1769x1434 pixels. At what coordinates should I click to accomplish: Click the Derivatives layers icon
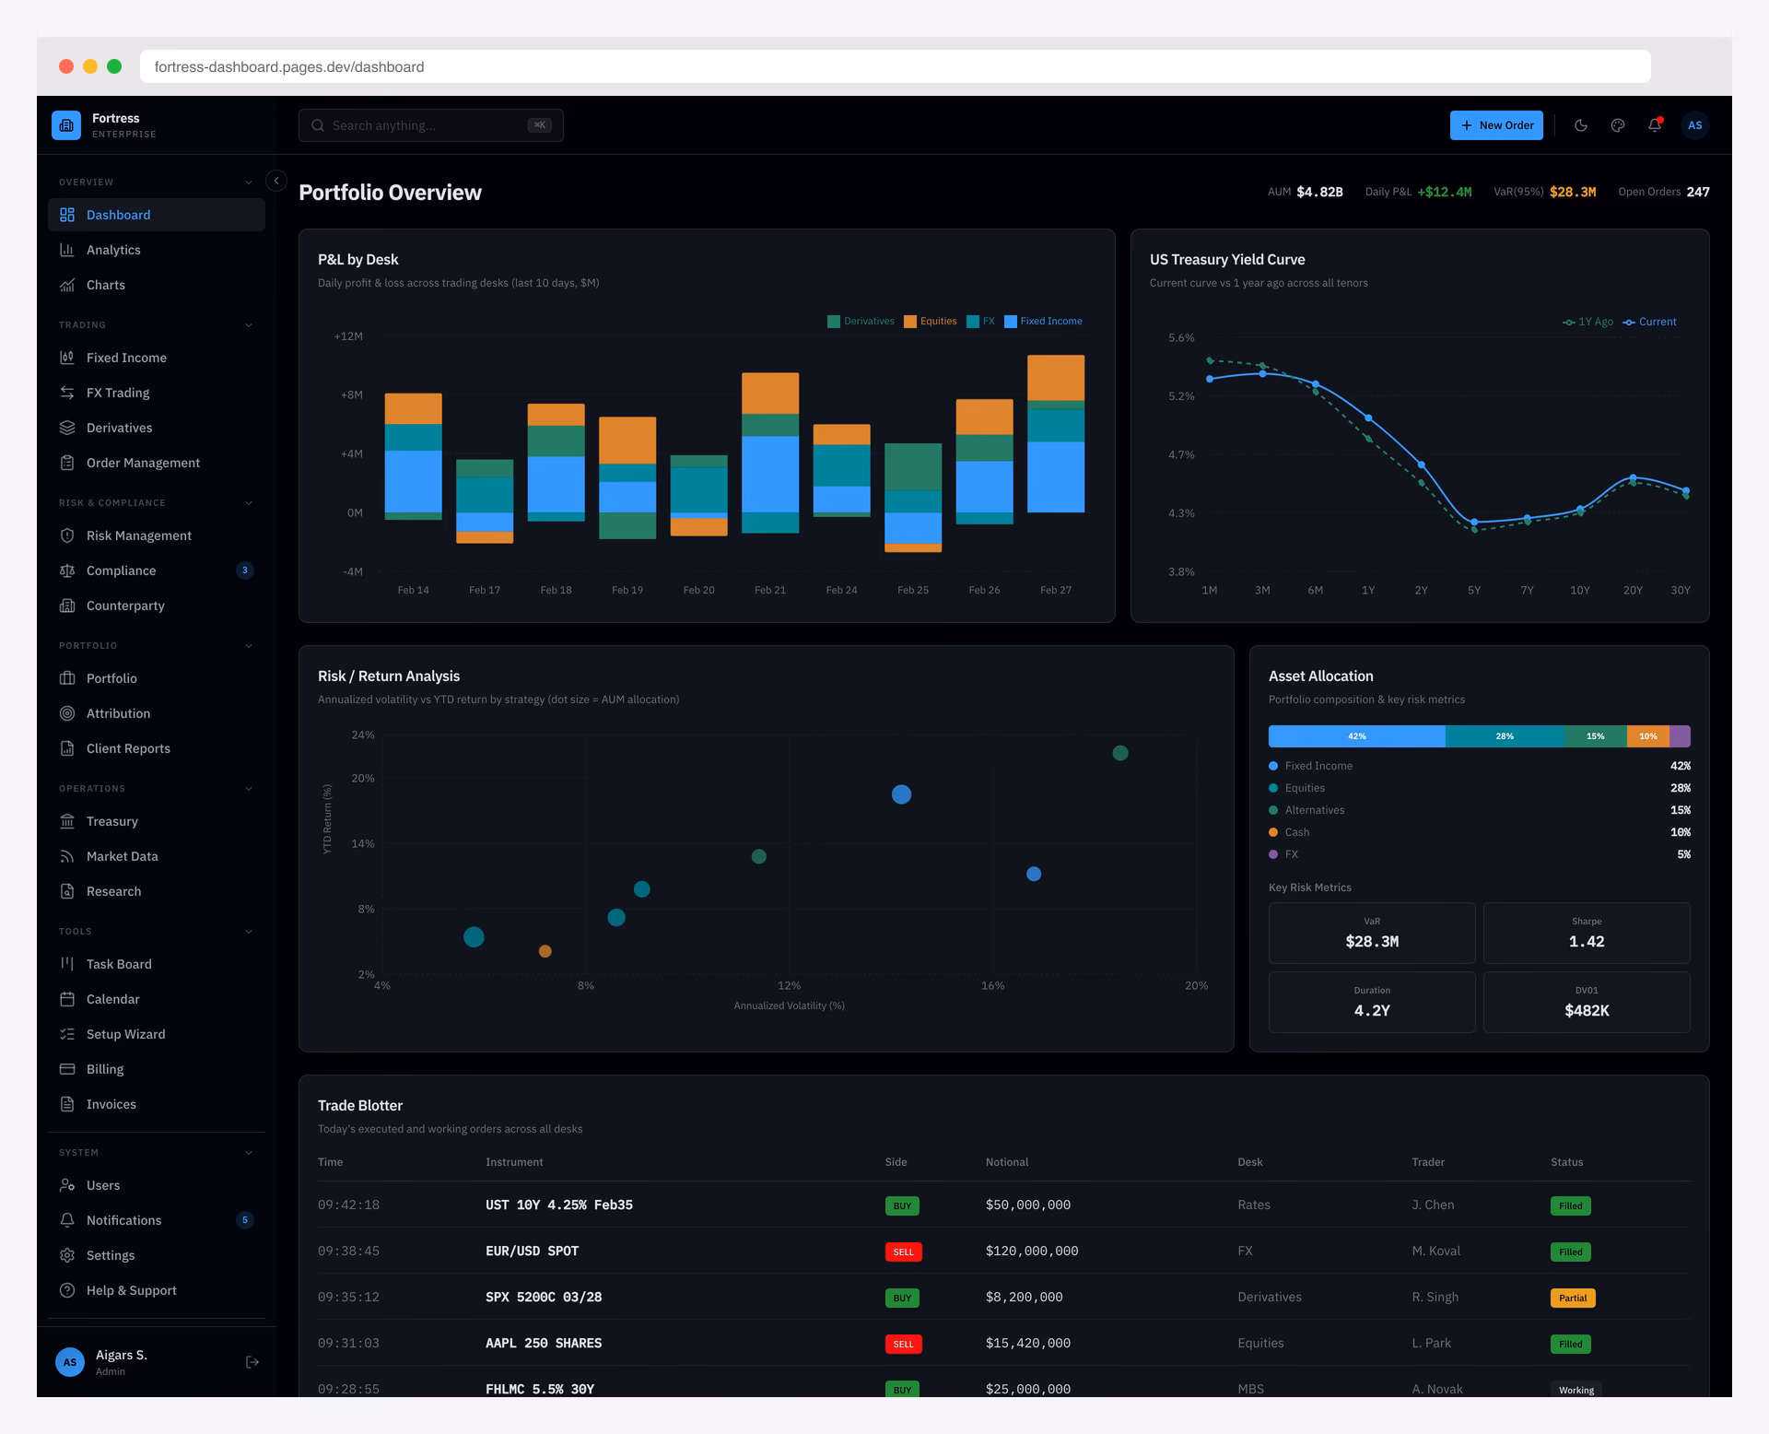(67, 428)
